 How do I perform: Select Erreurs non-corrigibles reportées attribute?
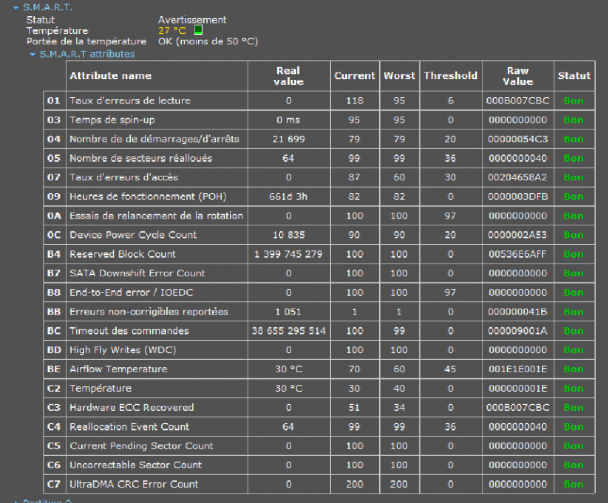(149, 312)
